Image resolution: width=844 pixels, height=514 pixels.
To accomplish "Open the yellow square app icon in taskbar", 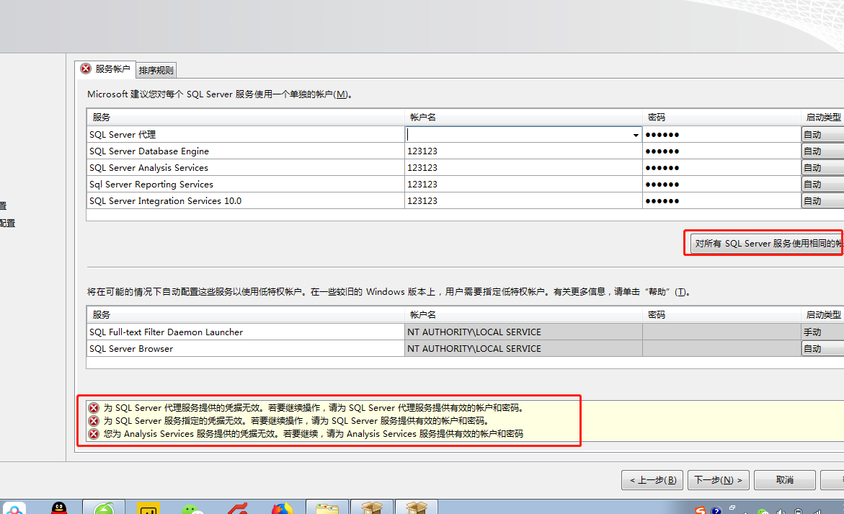I will click(148, 508).
